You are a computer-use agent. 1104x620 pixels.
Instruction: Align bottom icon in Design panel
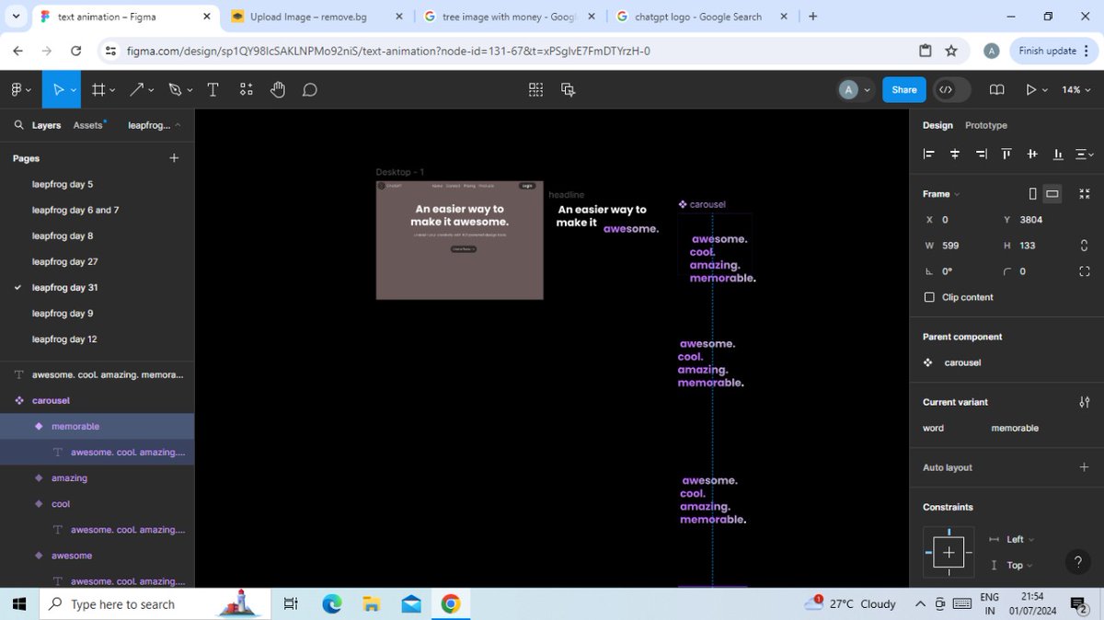click(x=1058, y=155)
